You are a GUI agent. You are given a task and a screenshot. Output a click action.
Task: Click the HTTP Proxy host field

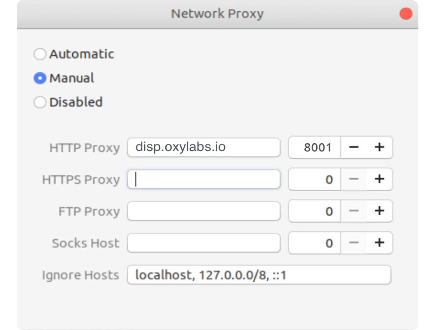tap(204, 147)
